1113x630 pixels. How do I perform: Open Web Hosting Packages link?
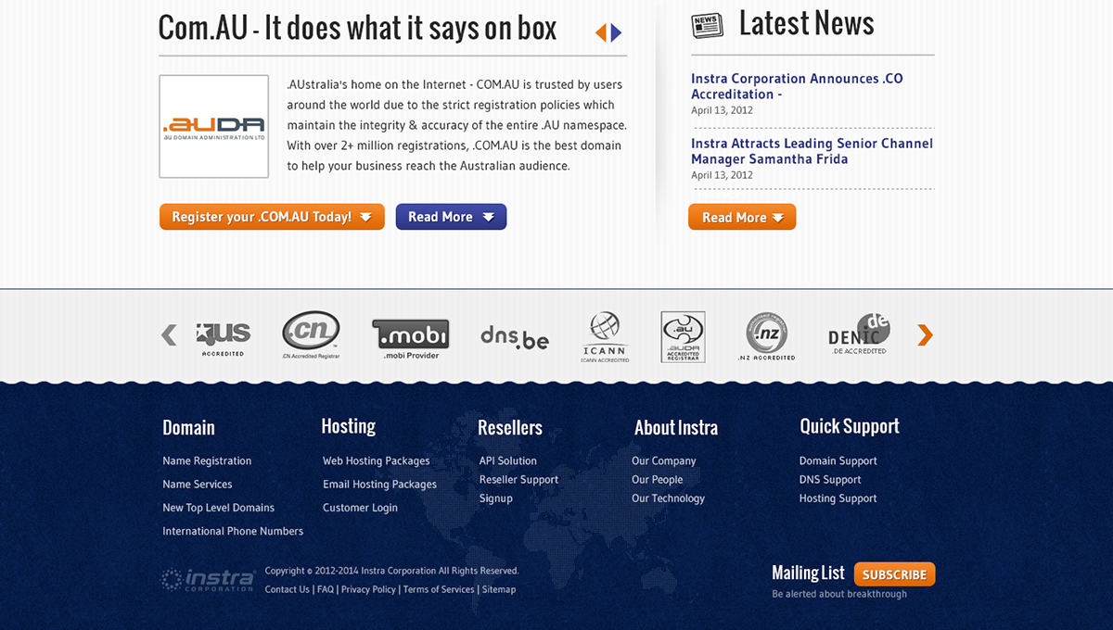pos(377,460)
